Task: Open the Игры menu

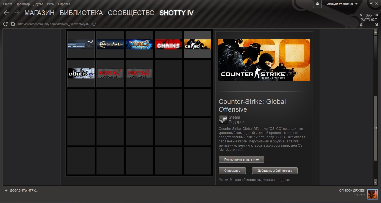Action: (x=51, y=4)
